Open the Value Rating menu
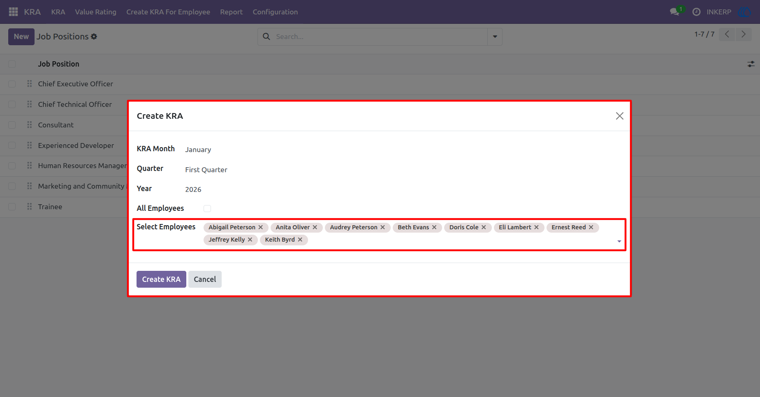The width and height of the screenshot is (760, 397). coord(95,12)
